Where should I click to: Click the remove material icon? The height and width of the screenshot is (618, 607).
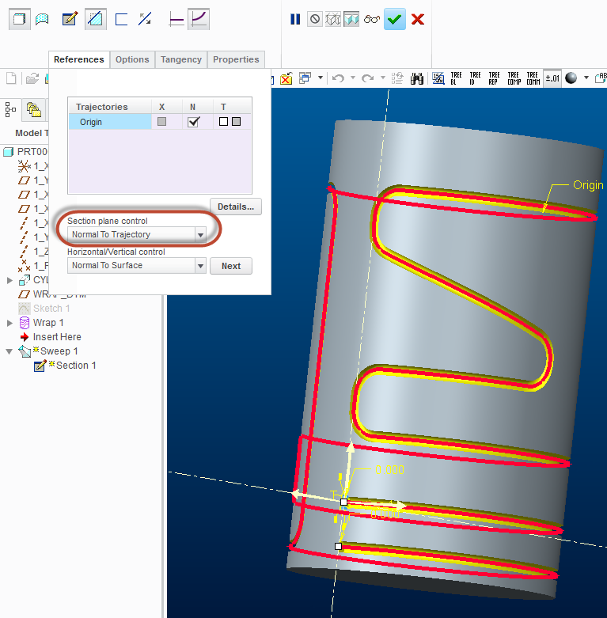96,19
